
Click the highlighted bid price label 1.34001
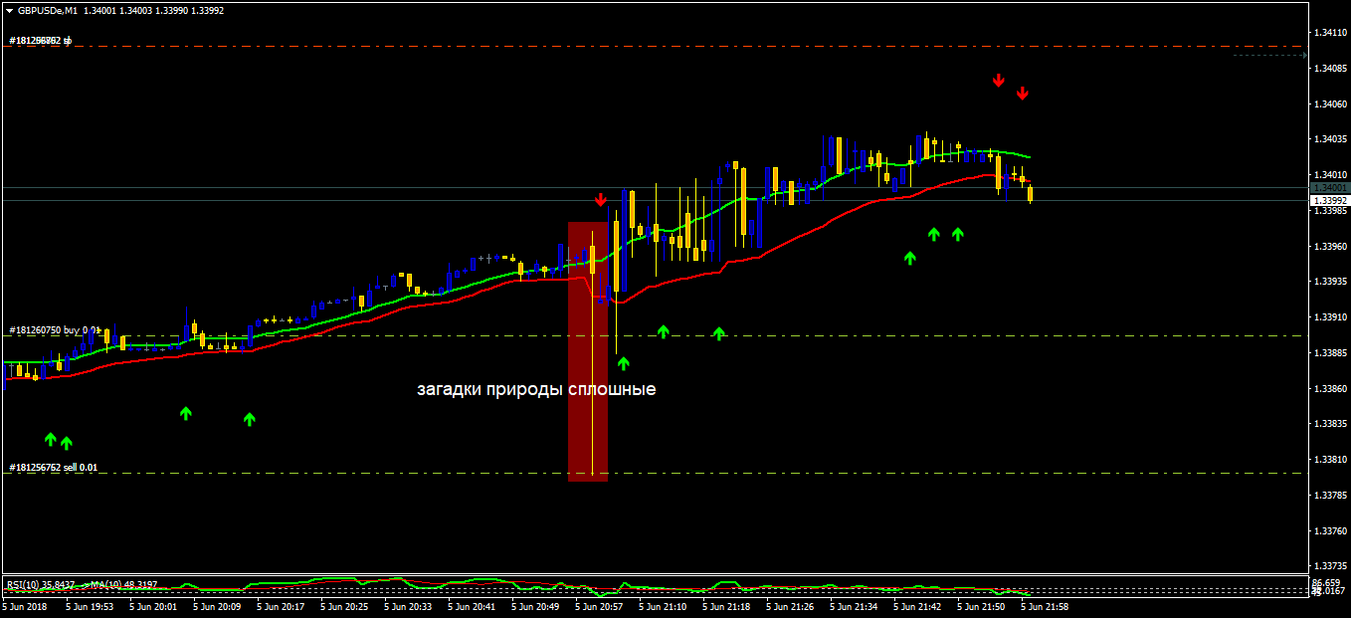(x=1330, y=187)
